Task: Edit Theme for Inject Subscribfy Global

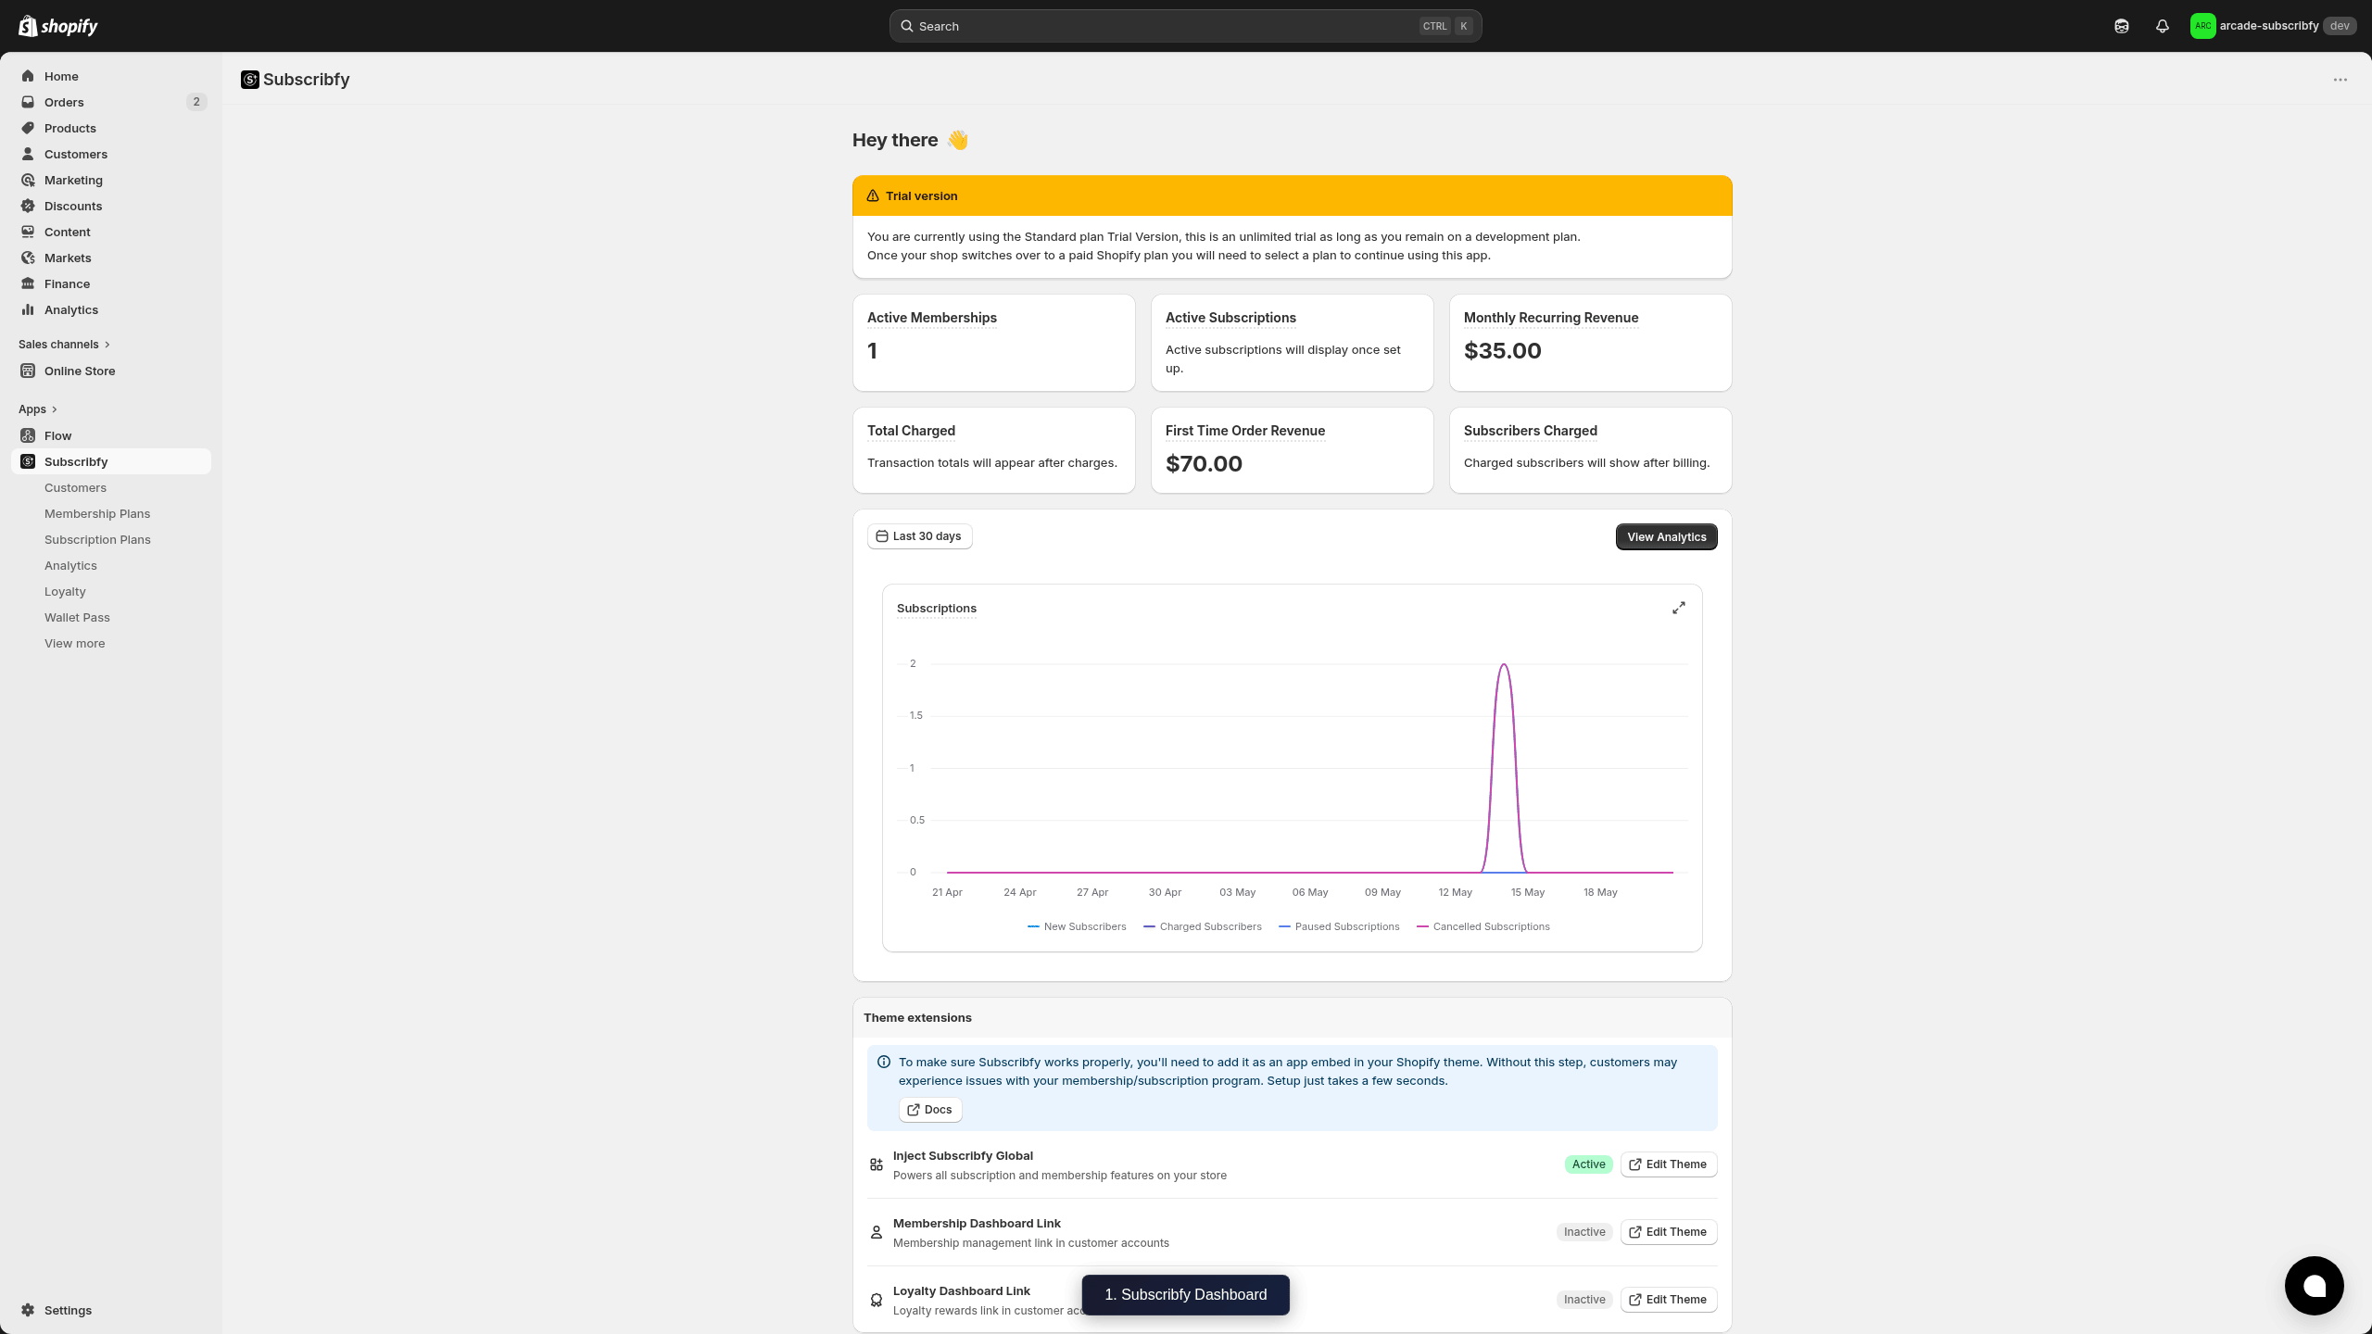Action: click(1669, 1164)
